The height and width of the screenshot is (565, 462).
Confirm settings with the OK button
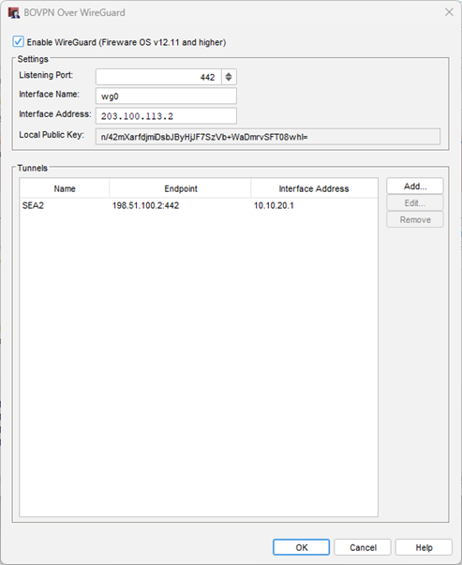pos(301,547)
